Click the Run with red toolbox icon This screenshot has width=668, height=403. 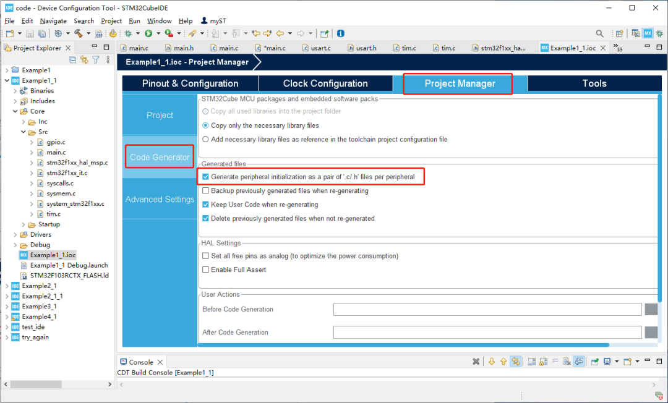169,33
